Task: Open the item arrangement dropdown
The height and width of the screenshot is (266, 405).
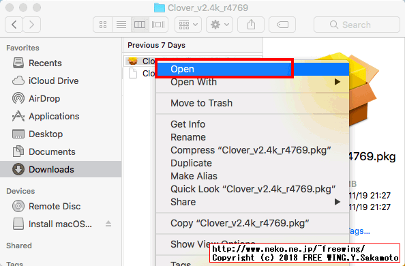Action: coord(188,25)
